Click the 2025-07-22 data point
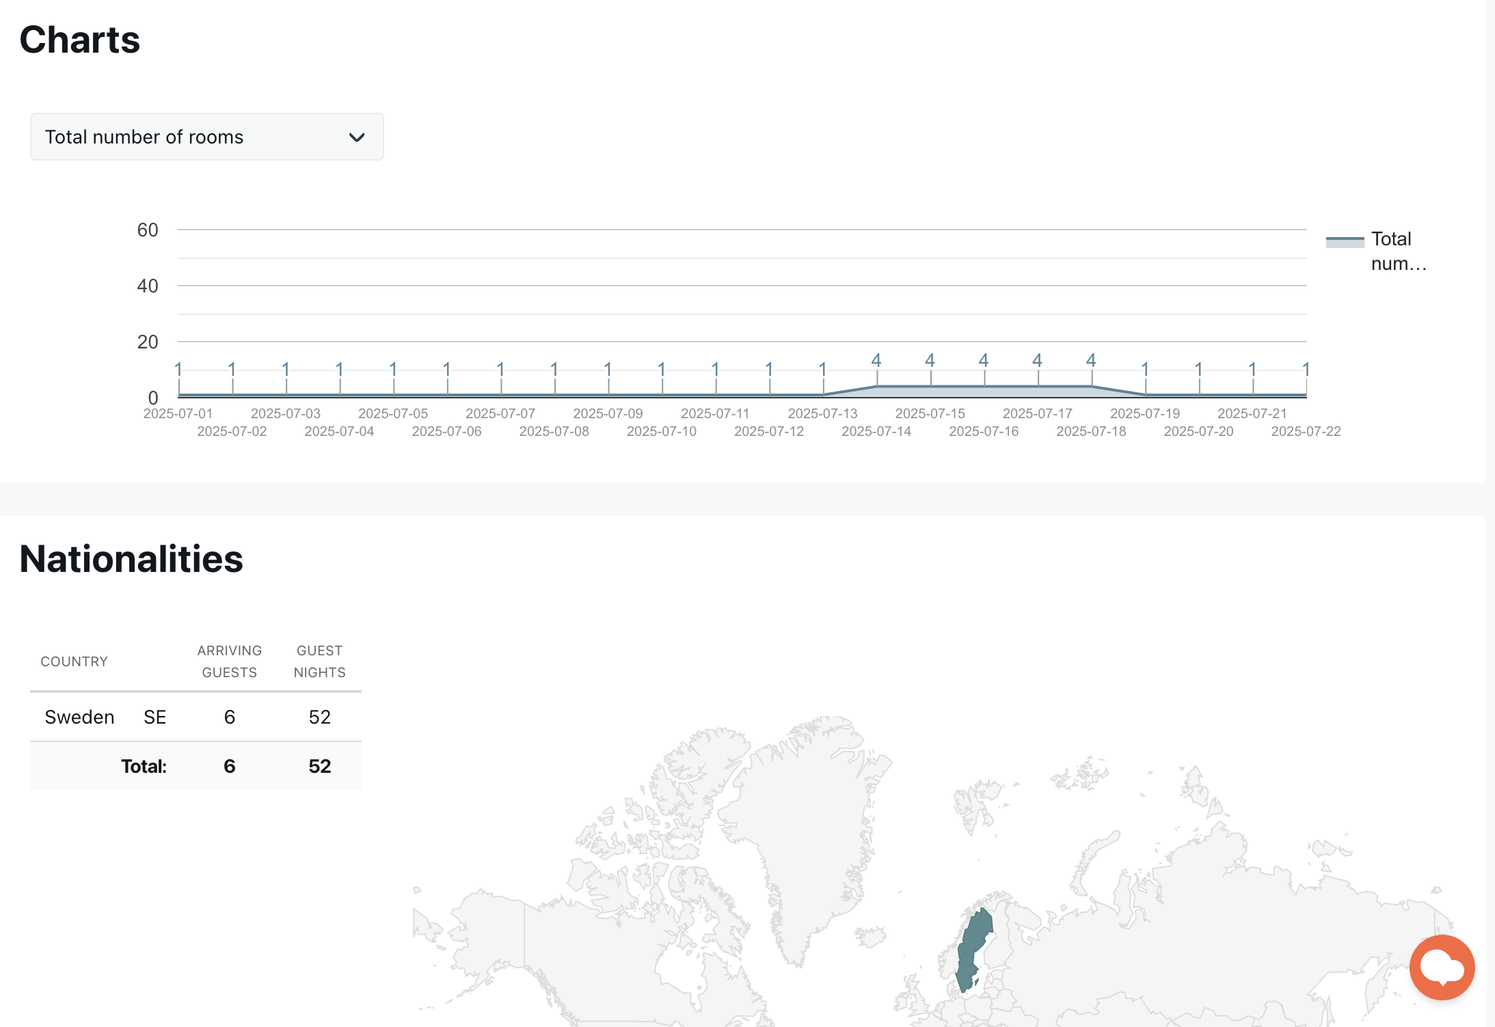This screenshot has height=1027, width=1495. [x=1305, y=394]
